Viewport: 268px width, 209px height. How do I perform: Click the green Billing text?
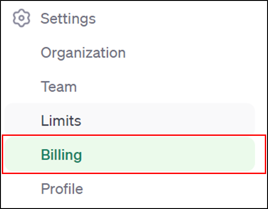tap(61, 155)
